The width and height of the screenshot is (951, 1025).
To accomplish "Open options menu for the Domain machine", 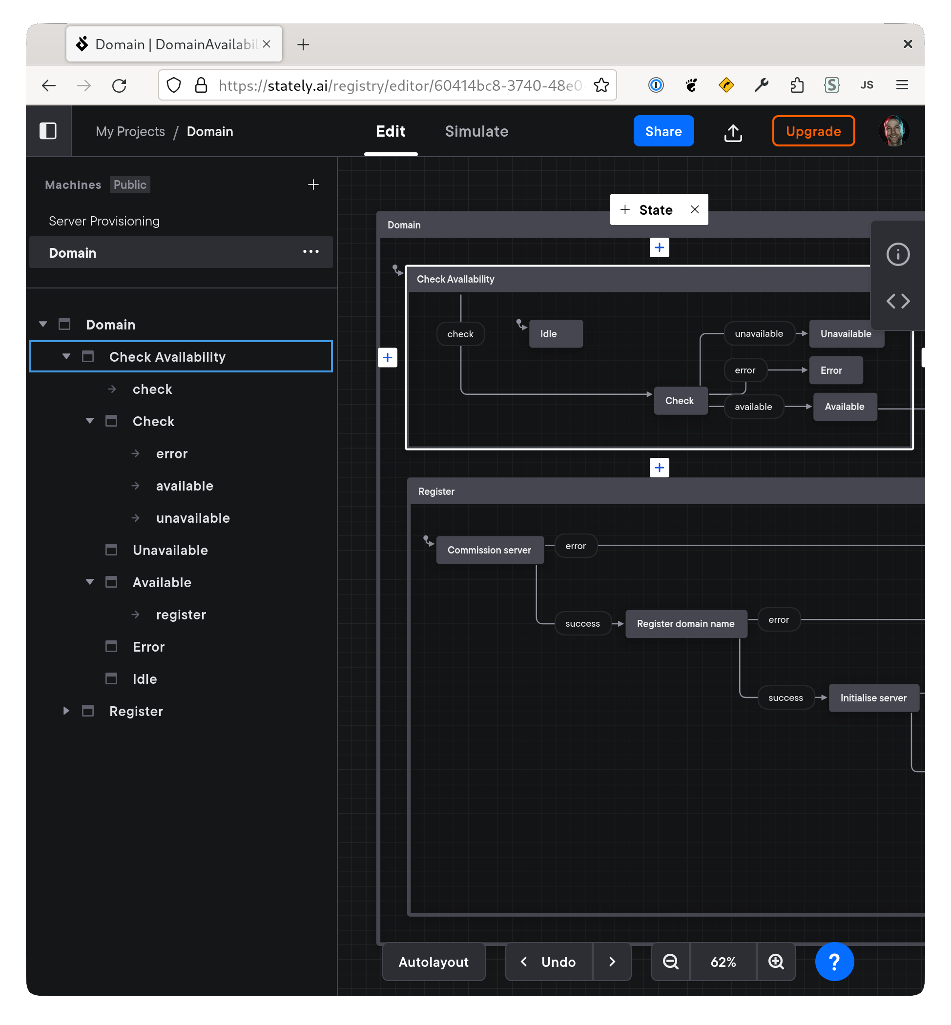I will 311,252.
